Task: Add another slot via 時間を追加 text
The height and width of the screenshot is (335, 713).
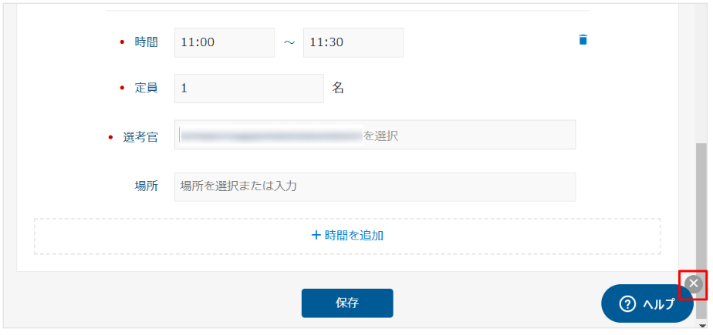Action: point(353,235)
